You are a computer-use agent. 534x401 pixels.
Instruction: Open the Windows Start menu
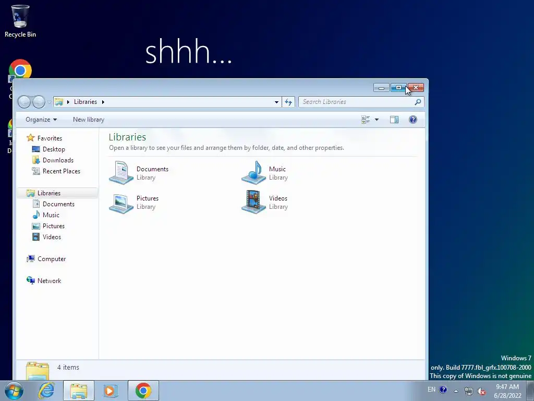tap(14, 391)
